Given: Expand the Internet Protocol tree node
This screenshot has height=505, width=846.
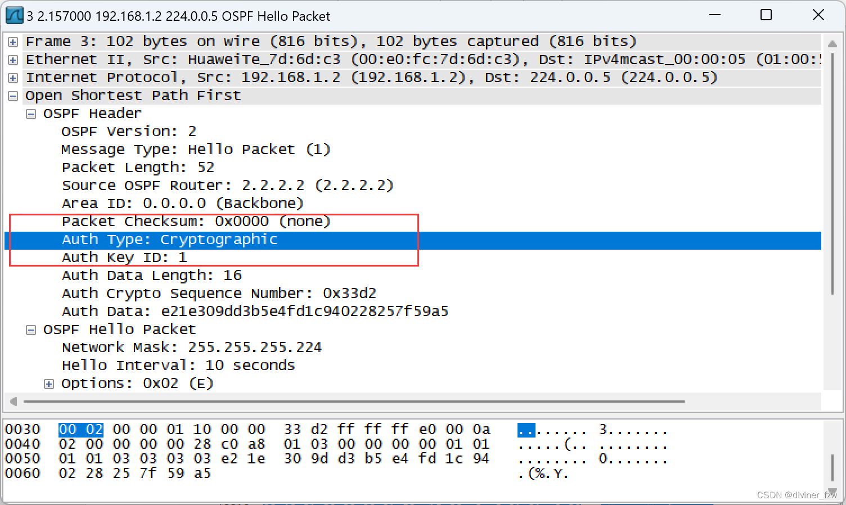Looking at the screenshot, I should click(13, 78).
